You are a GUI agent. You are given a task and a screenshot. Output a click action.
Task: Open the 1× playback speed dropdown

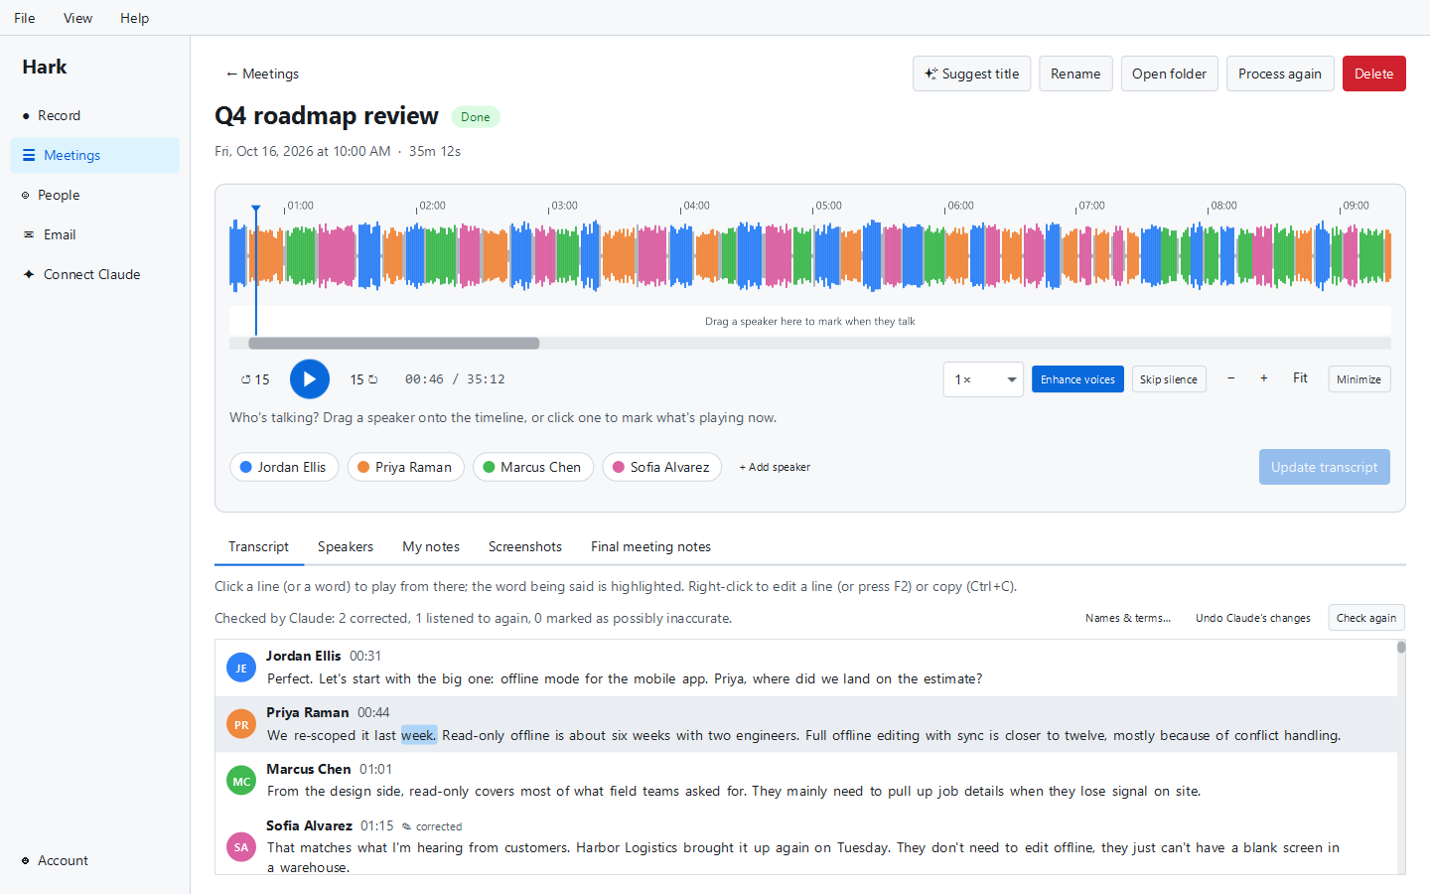click(x=983, y=379)
